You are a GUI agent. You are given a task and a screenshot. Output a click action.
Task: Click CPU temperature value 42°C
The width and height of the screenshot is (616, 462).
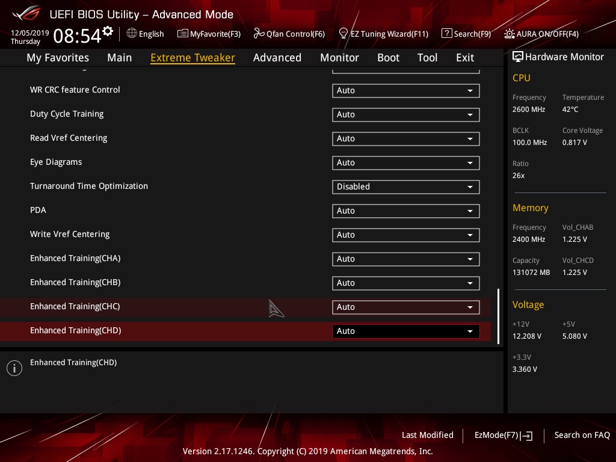[x=570, y=109]
